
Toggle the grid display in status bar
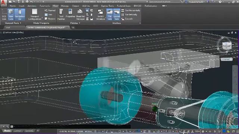click(96, 131)
